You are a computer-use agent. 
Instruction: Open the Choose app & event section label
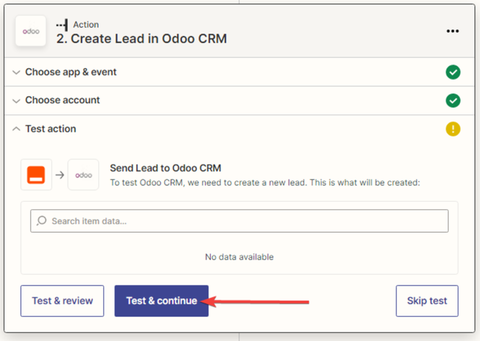point(71,72)
